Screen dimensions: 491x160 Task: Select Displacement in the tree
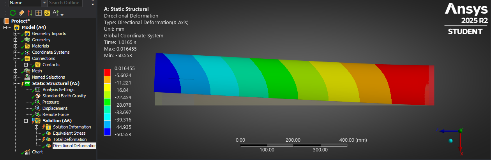tap(55, 108)
